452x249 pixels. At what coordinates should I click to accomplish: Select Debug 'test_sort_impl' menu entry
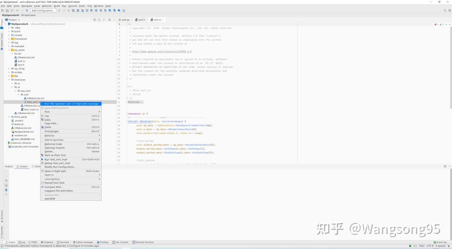point(71,163)
